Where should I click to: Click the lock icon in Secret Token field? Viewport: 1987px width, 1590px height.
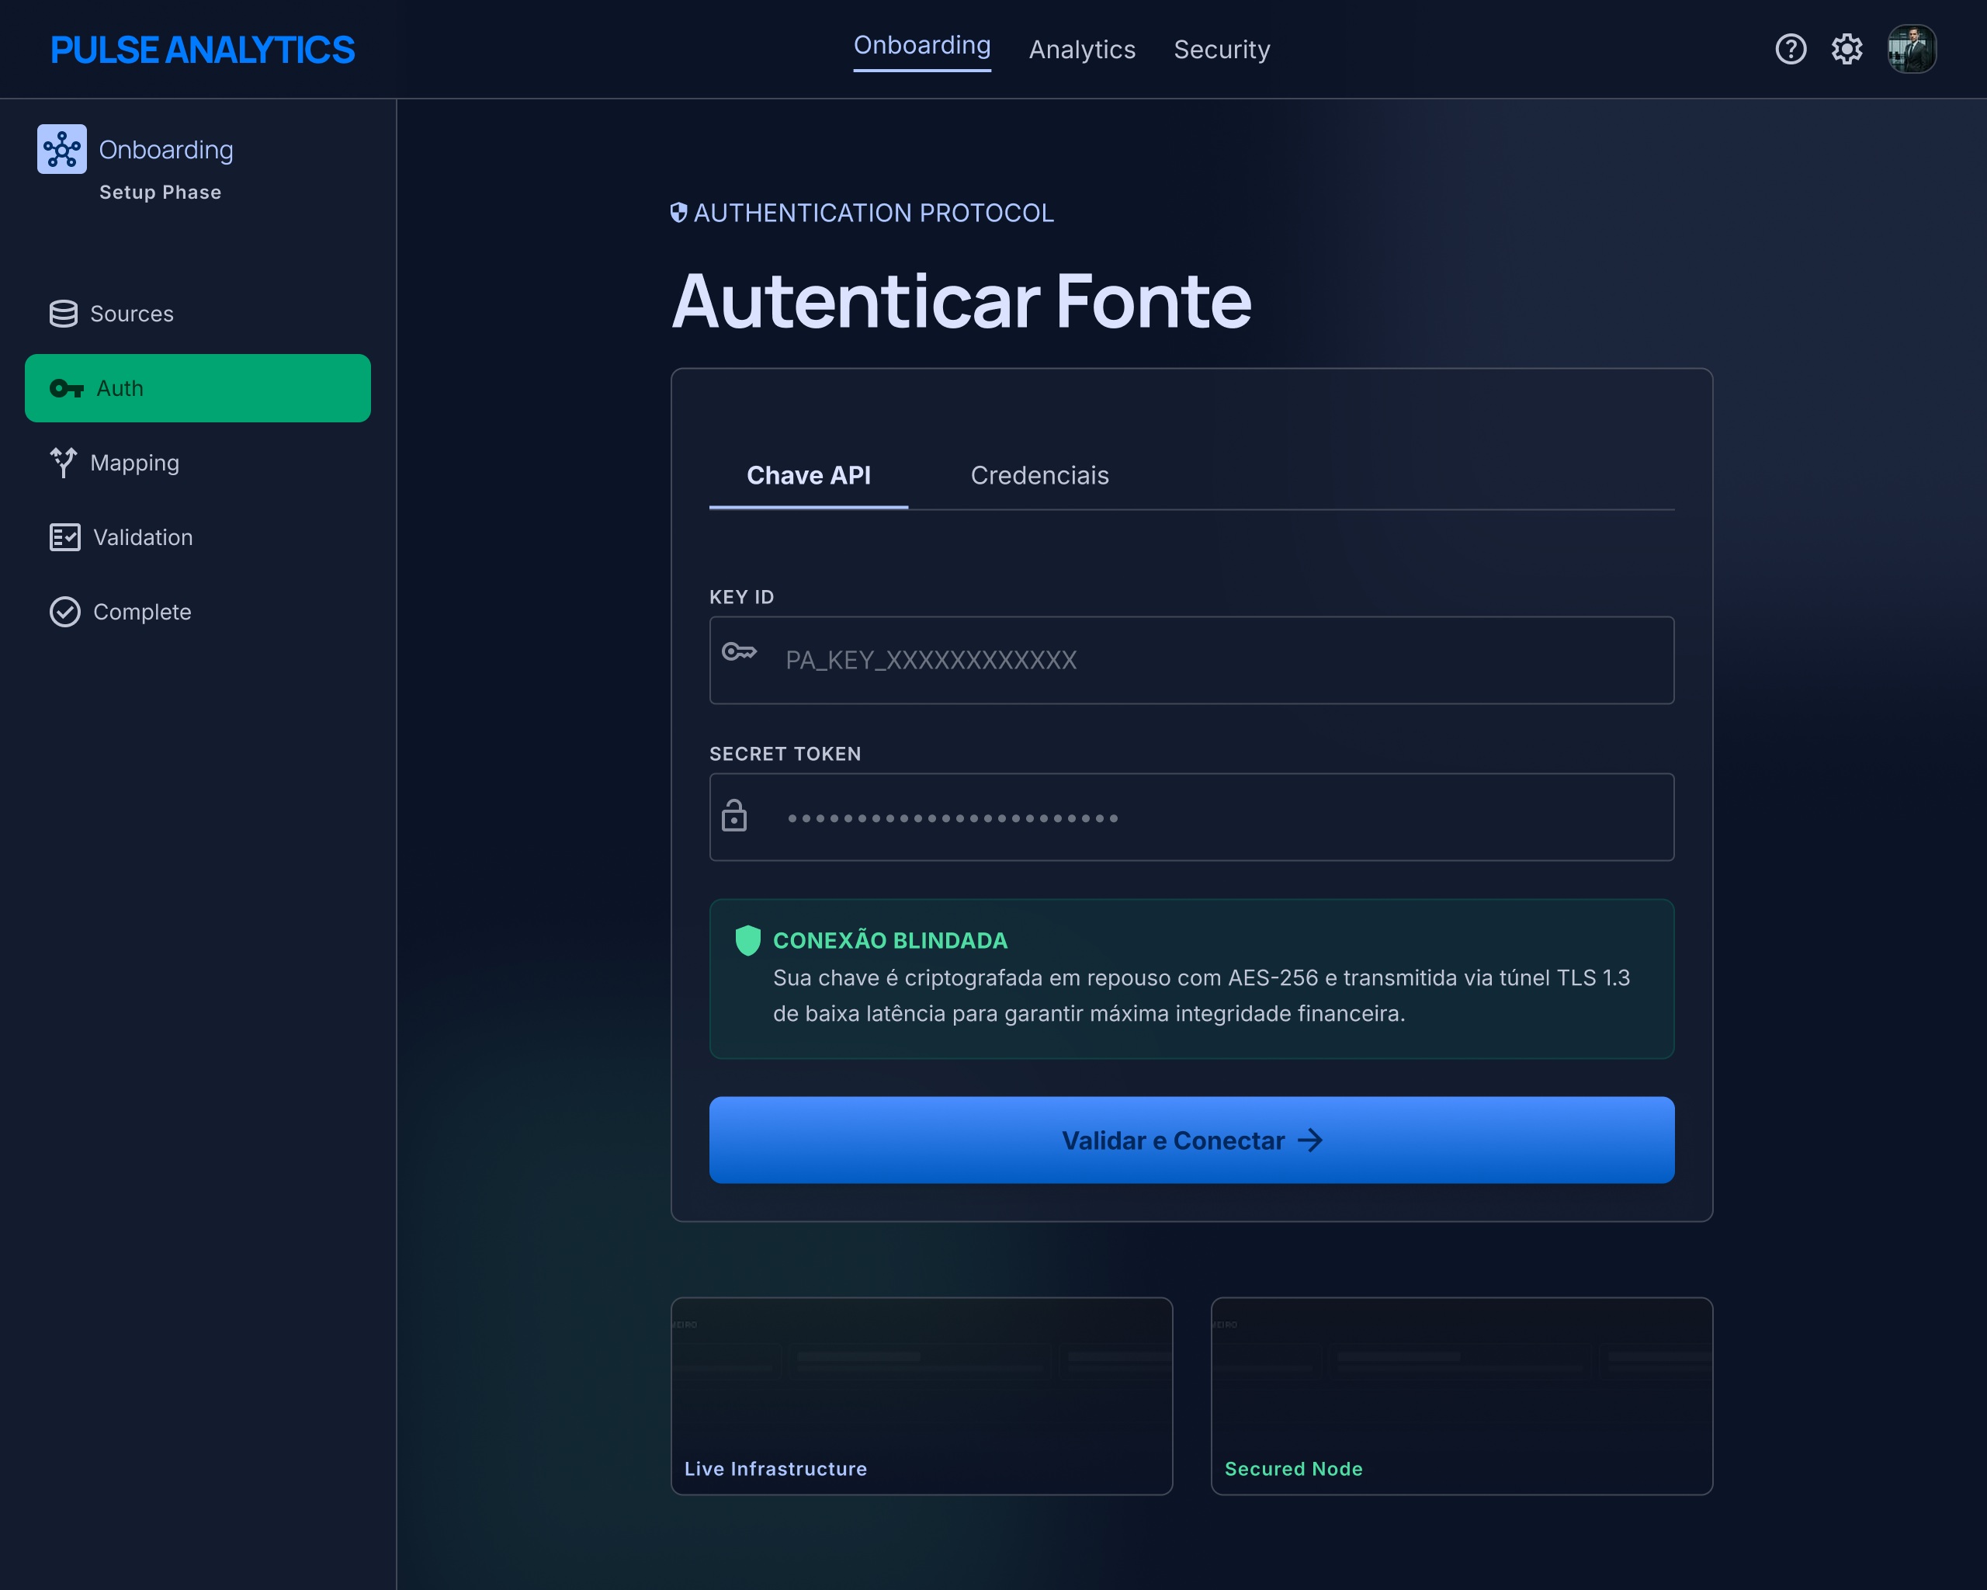pos(734,815)
